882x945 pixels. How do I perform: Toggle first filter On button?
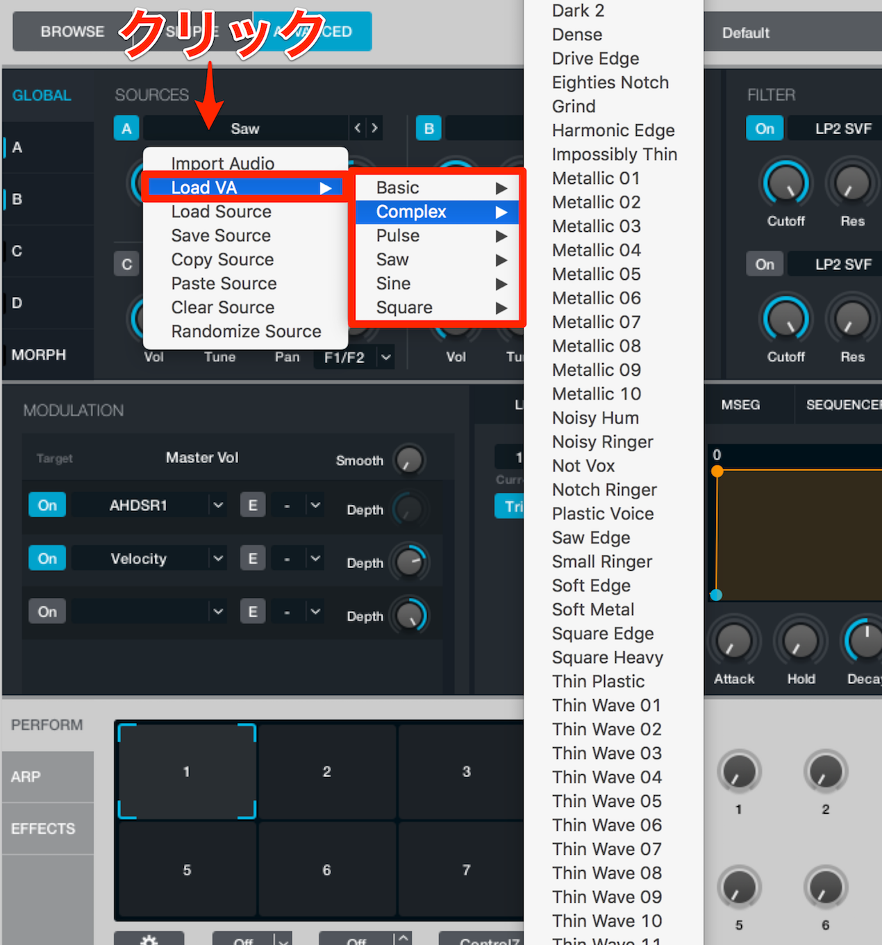tap(765, 128)
